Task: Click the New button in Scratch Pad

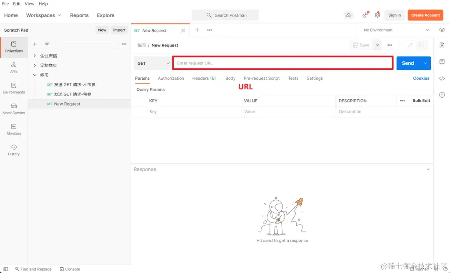Action: [102, 30]
